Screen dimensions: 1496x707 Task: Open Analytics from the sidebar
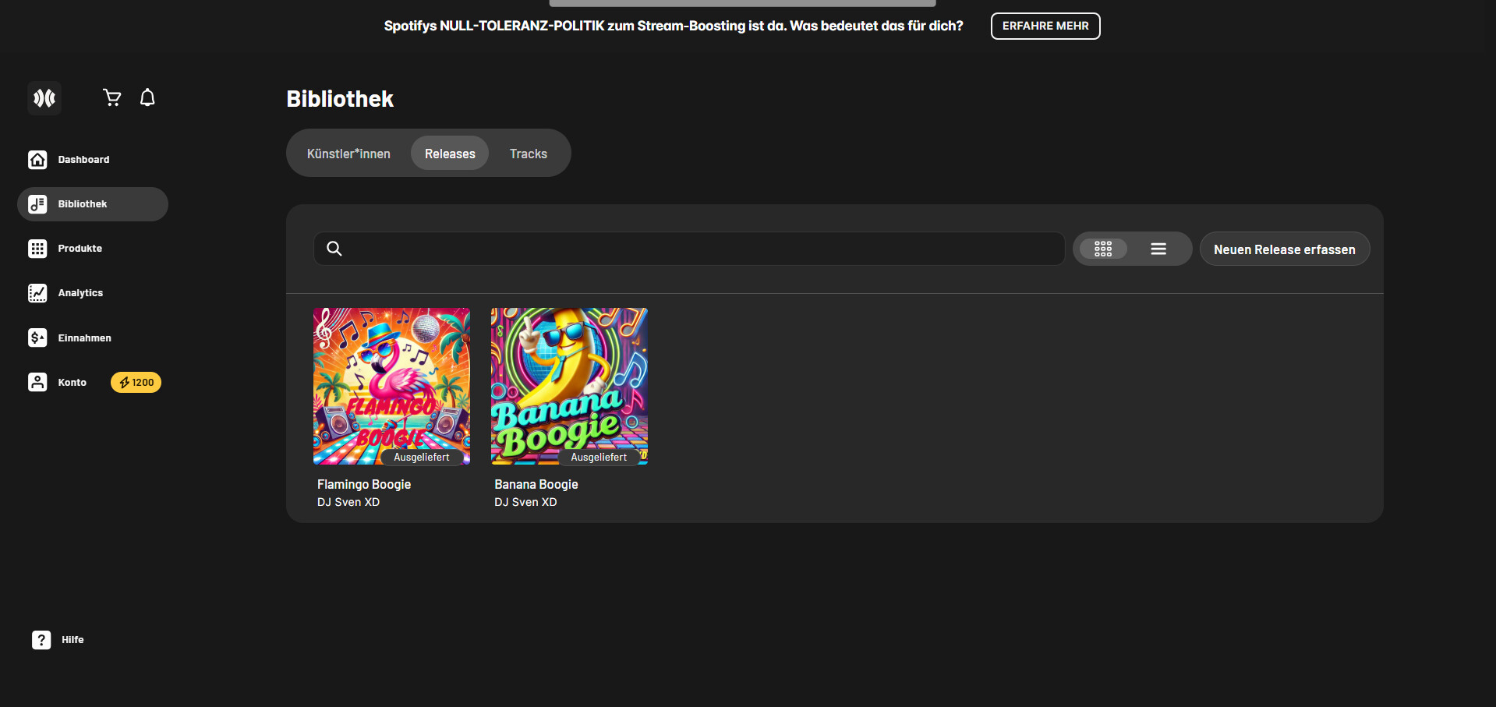80,293
